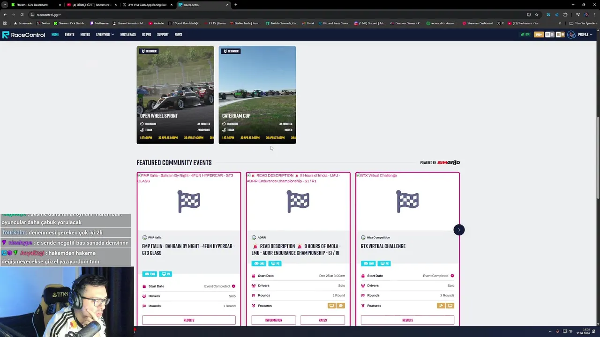Image resolution: width=600 pixels, height=337 pixels.
Task: Open the Gmail bookmark
Action: (308, 23)
